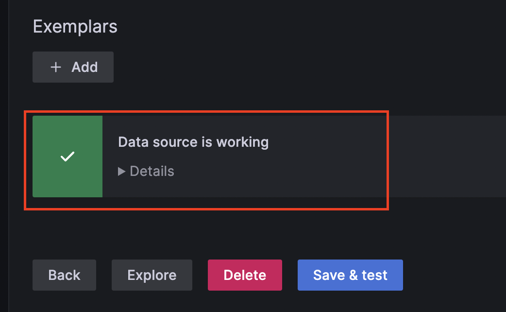Click the red Delete button label
The height and width of the screenshot is (312, 506).
tap(245, 275)
